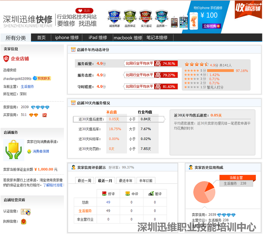This screenshot has height=235, width=263.
Task: Go to the 首页 home tab
Action: click(x=41, y=38)
